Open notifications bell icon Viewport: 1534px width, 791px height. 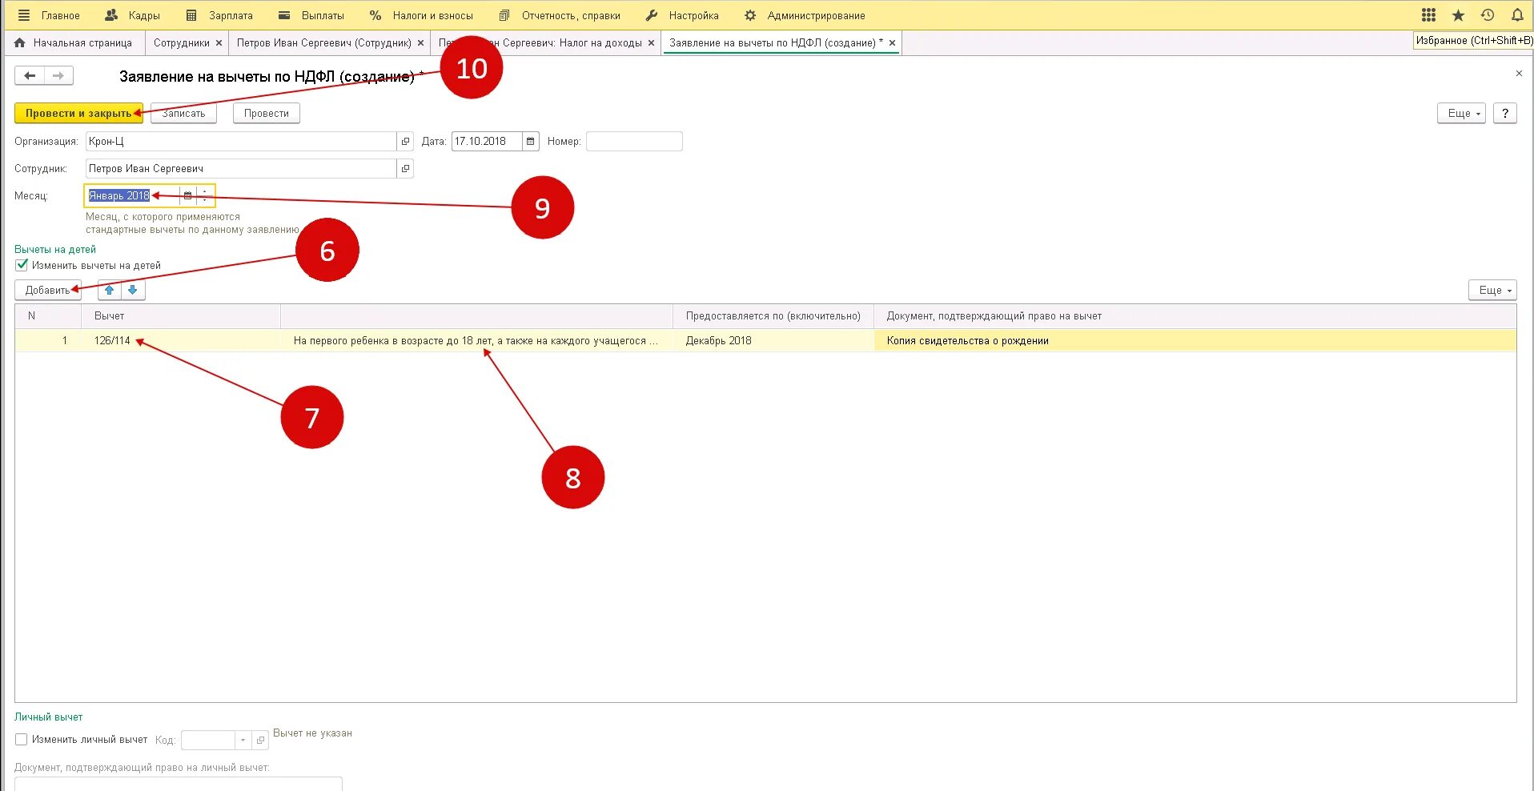pos(1517,15)
